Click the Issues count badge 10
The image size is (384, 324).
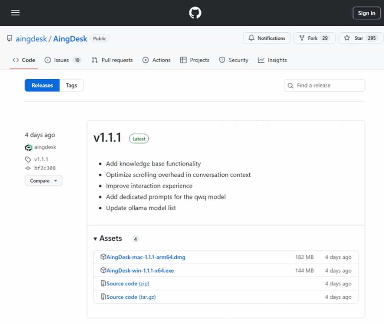[x=77, y=60]
